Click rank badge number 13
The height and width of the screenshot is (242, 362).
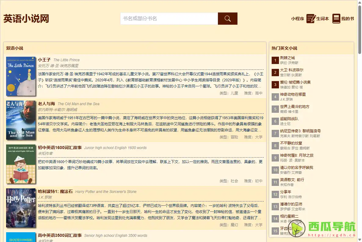coord(275,207)
